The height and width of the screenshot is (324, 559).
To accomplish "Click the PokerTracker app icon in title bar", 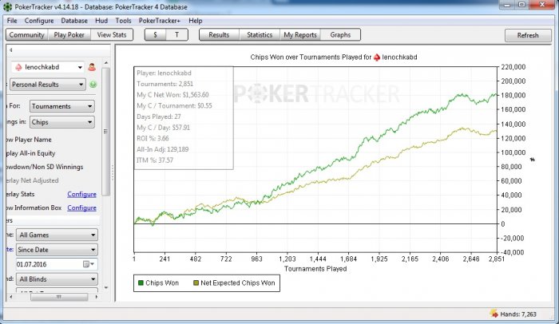I will click(x=7, y=6).
